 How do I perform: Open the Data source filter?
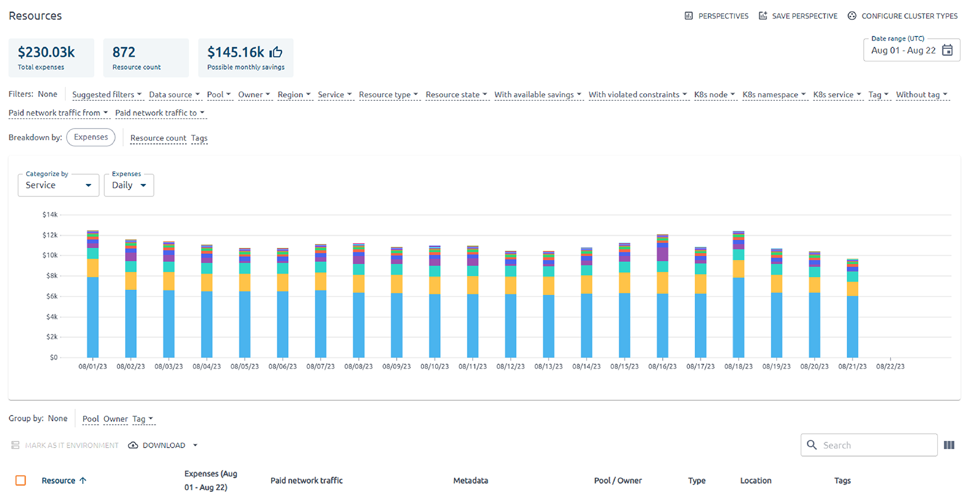(x=174, y=95)
